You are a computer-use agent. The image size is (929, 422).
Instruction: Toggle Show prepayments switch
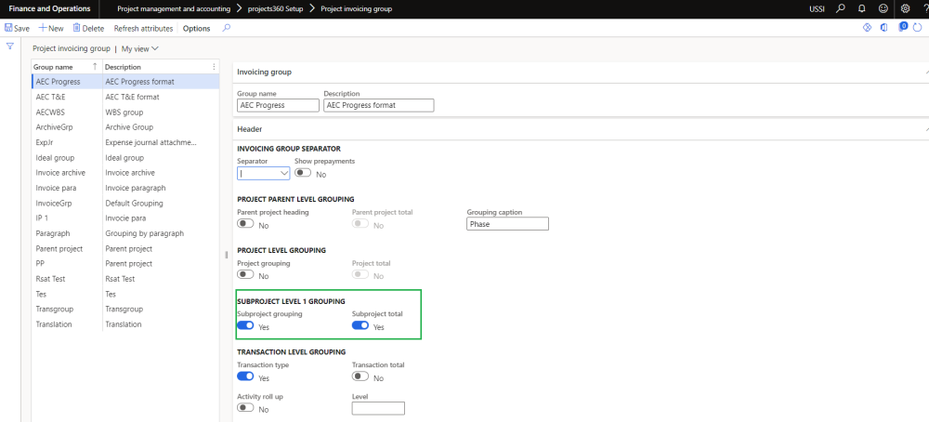point(304,173)
